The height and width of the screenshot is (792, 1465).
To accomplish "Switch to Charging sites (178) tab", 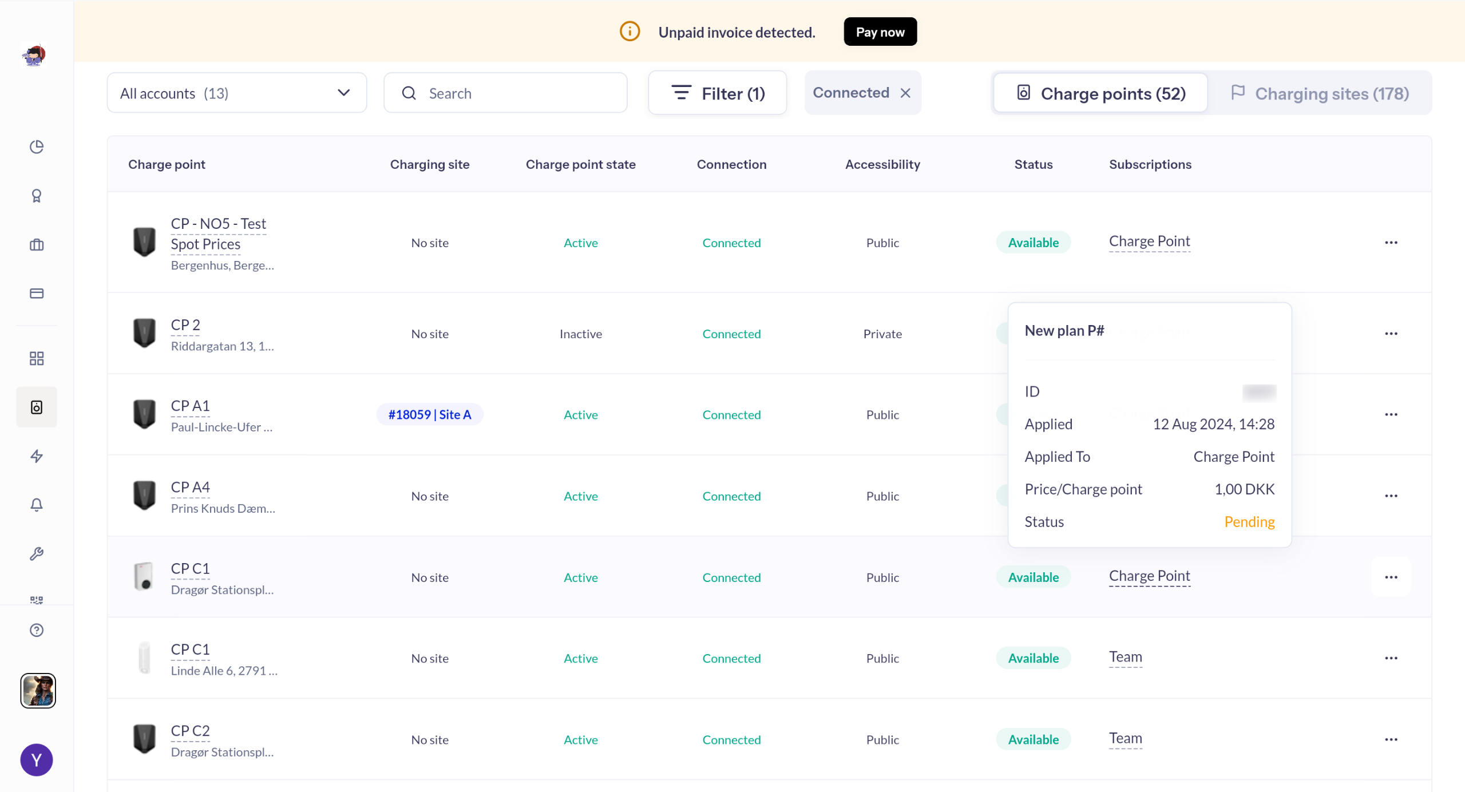I will click(x=1320, y=93).
